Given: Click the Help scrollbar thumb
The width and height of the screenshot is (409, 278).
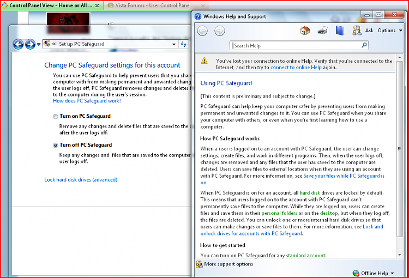Looking at the screenshot, I should 399,149.
